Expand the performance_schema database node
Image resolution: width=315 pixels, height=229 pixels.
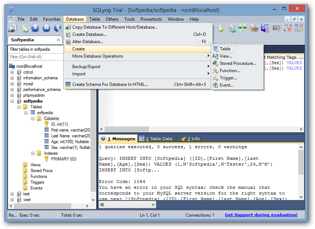coord(12,89)
